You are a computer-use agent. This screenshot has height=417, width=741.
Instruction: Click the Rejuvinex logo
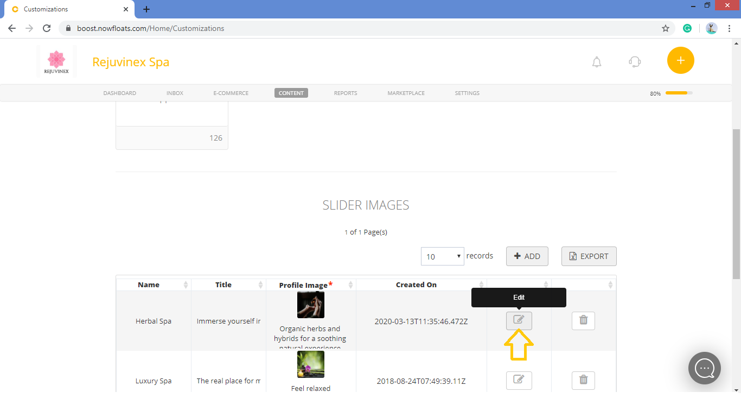[56, 62]
